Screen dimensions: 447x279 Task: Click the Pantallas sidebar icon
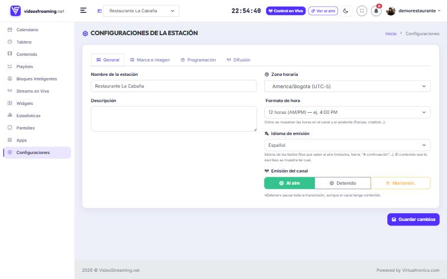9,128
